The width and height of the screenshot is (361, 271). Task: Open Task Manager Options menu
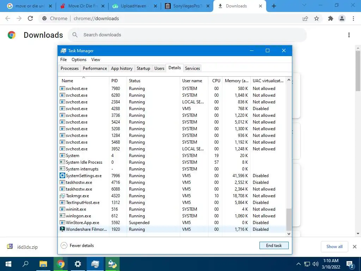[79, 59]
